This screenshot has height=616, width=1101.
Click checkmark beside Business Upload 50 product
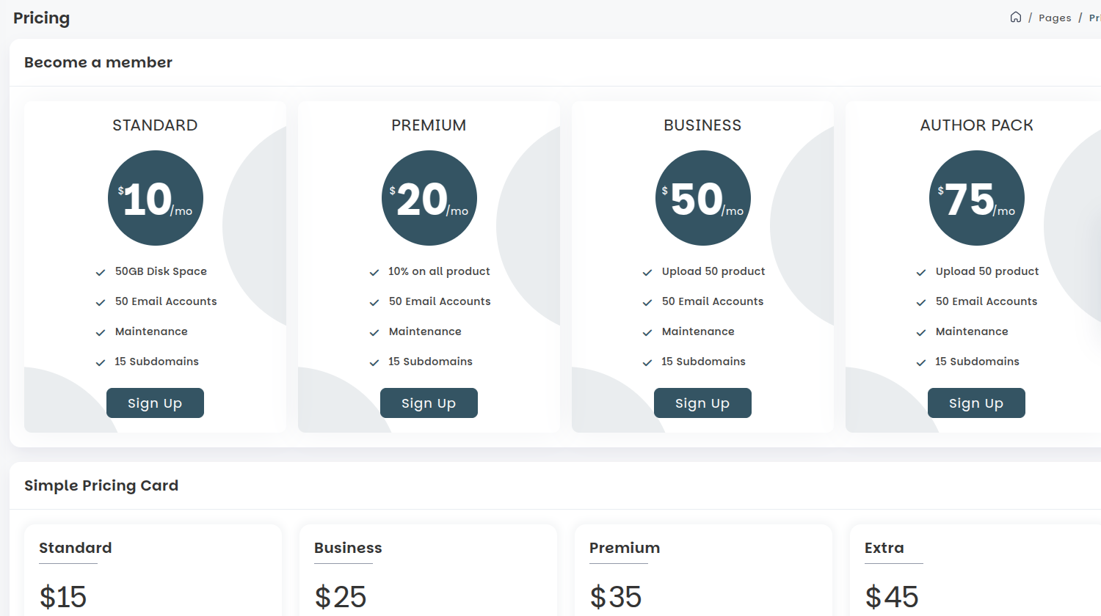[x=647, y=273]
